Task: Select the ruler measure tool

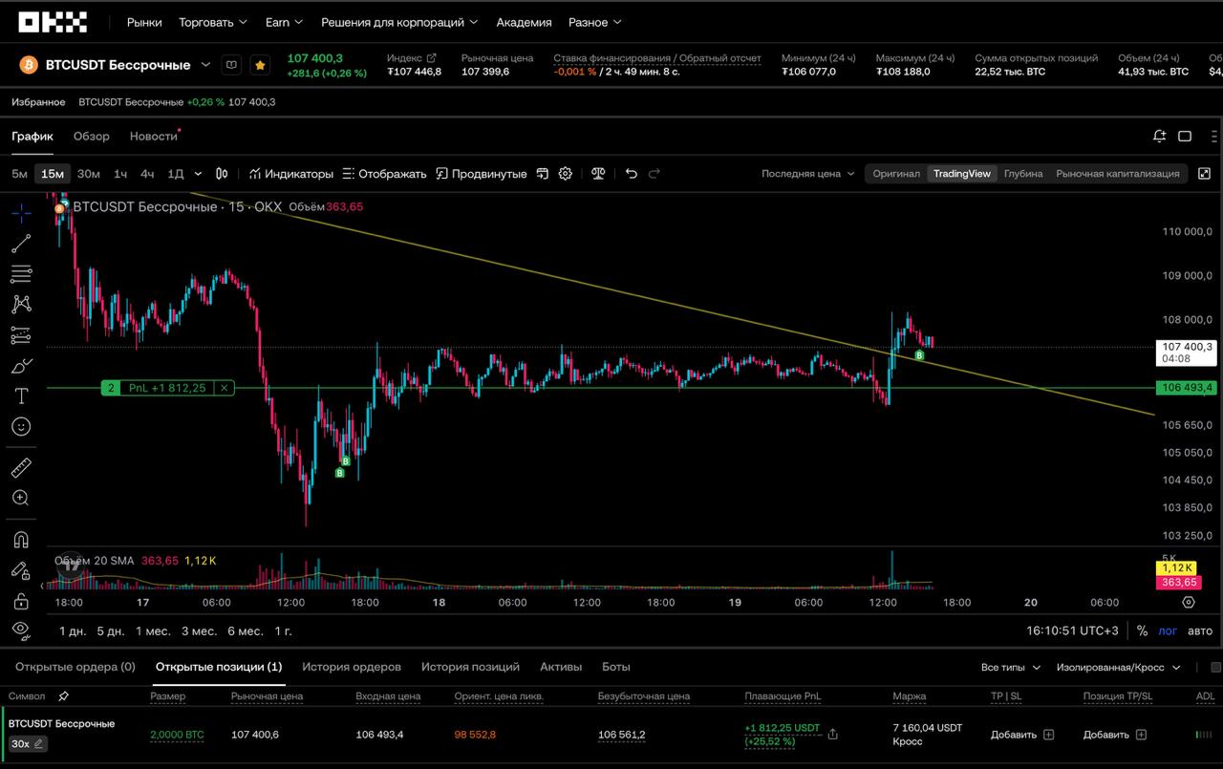Action: click(21, 468)
